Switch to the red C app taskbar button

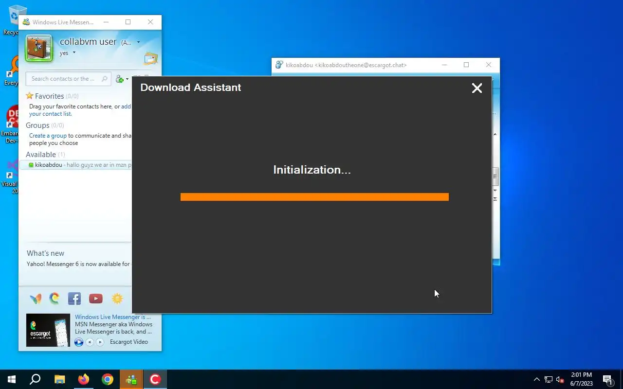[155, 379]
